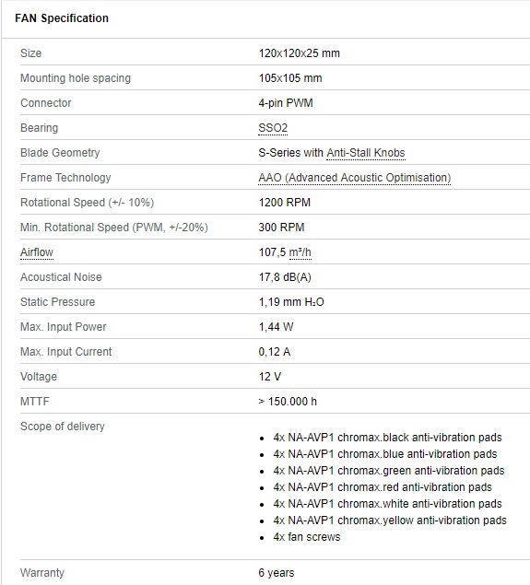
Task: Click the Mounting hole spacing label
Action: click(76, 78)
